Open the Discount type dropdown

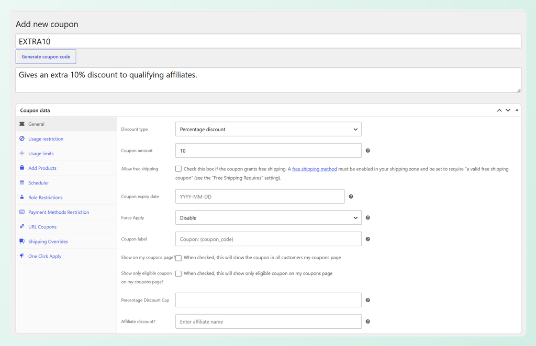click(x=269, y=129)
